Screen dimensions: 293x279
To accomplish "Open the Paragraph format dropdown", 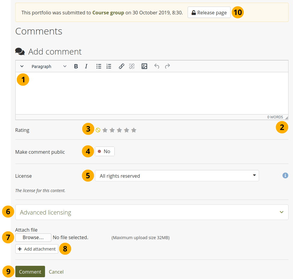I will click(x=49, y=67).
